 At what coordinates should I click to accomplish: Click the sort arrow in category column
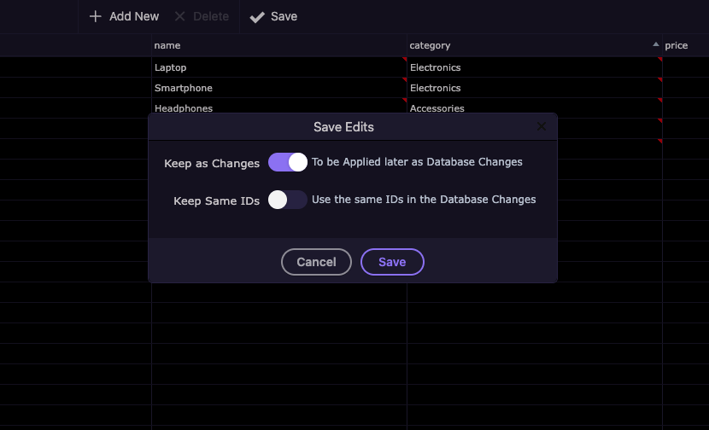coord(655,44)
